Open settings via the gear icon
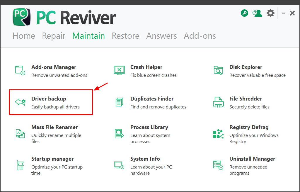This screenshot has width=300, height=192. pos(270,13)
